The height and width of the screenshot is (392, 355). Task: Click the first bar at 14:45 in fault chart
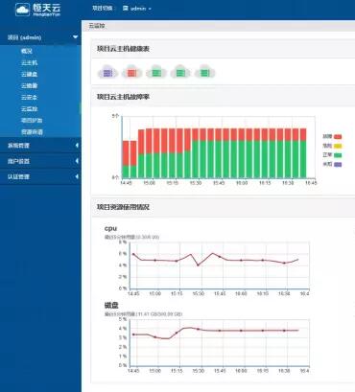tap(126, 159)
